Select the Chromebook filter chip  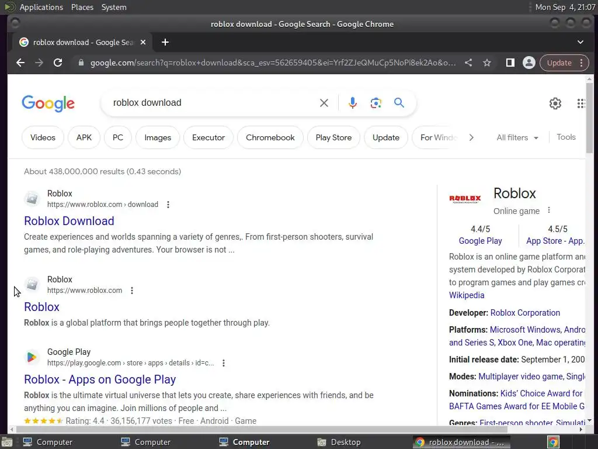point(270,137)
